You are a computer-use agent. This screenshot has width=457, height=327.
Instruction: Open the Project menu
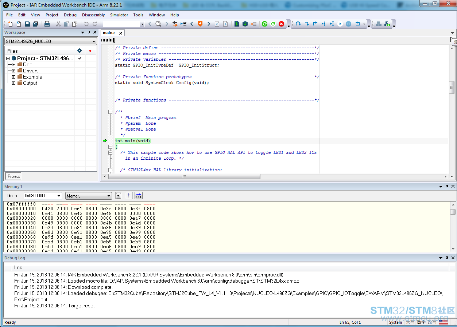(52, 15)
